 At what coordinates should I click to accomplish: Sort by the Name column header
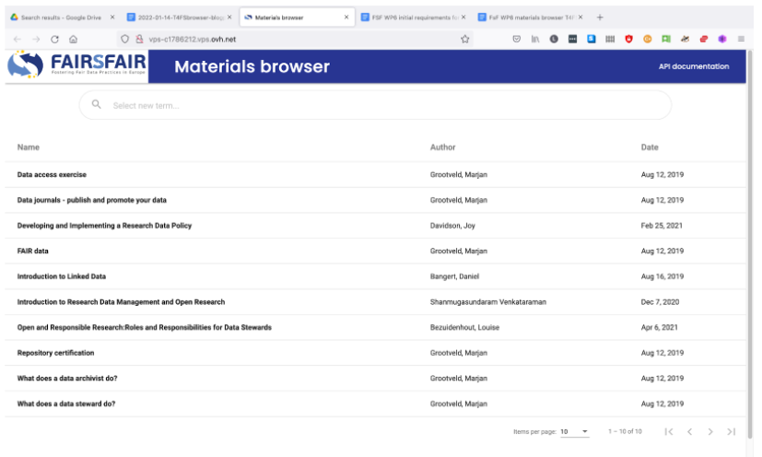tap(29, 147)
